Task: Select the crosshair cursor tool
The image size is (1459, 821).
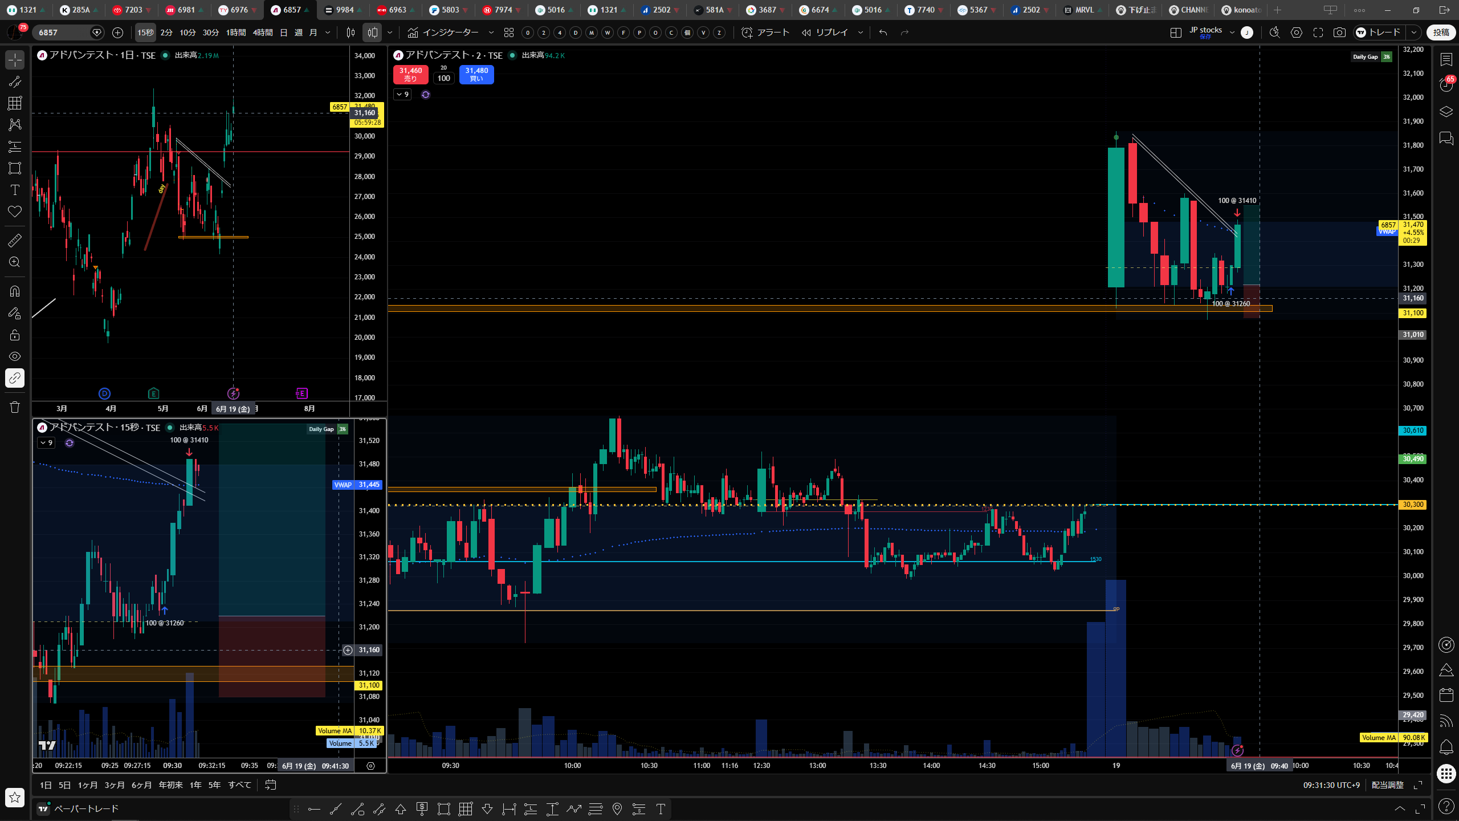Action: [15, 60]
